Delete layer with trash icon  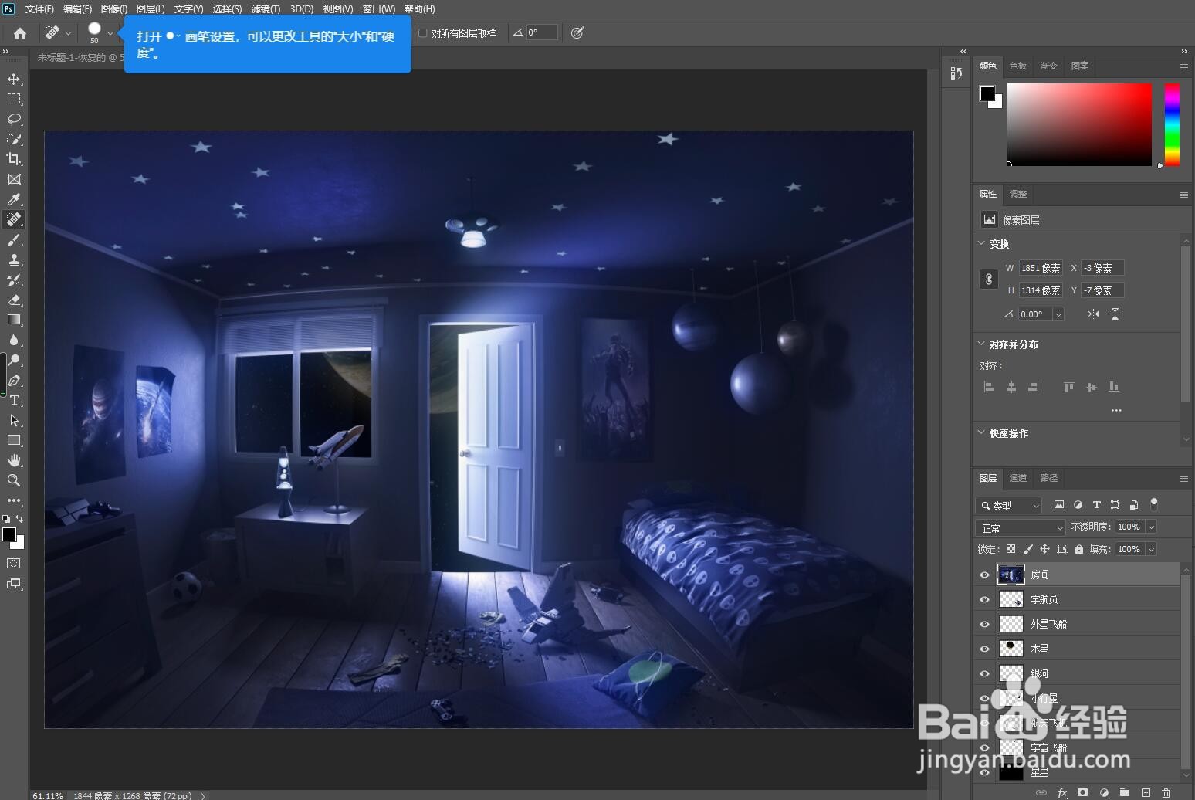point(1166,792)
